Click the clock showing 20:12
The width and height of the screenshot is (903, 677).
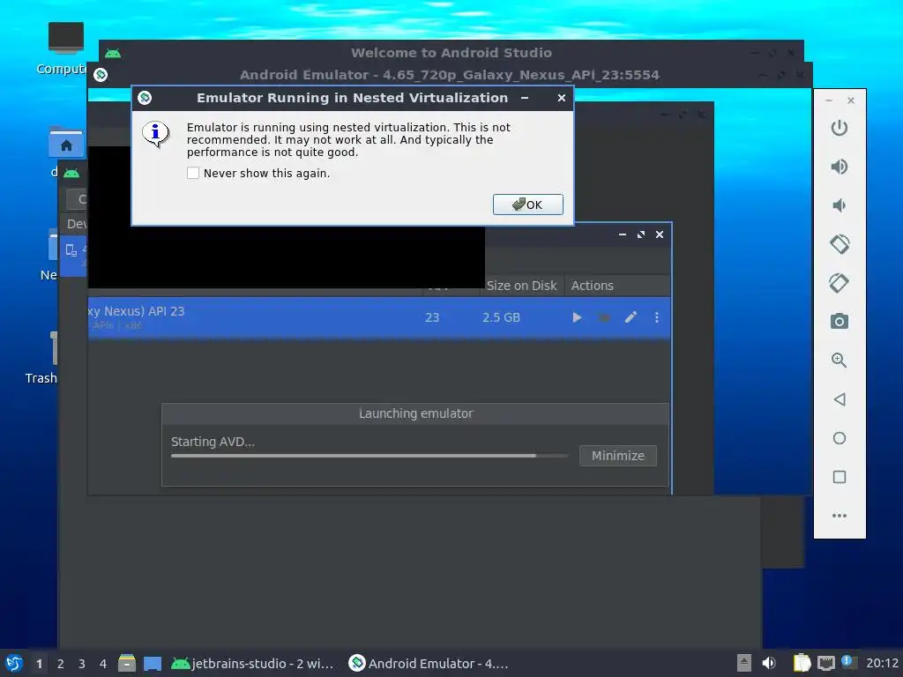tap(882, 663)
